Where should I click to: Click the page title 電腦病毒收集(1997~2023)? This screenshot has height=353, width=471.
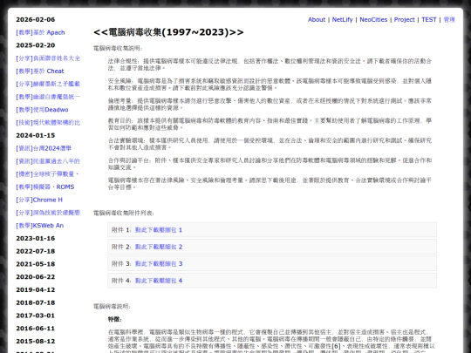click(168, 32)
